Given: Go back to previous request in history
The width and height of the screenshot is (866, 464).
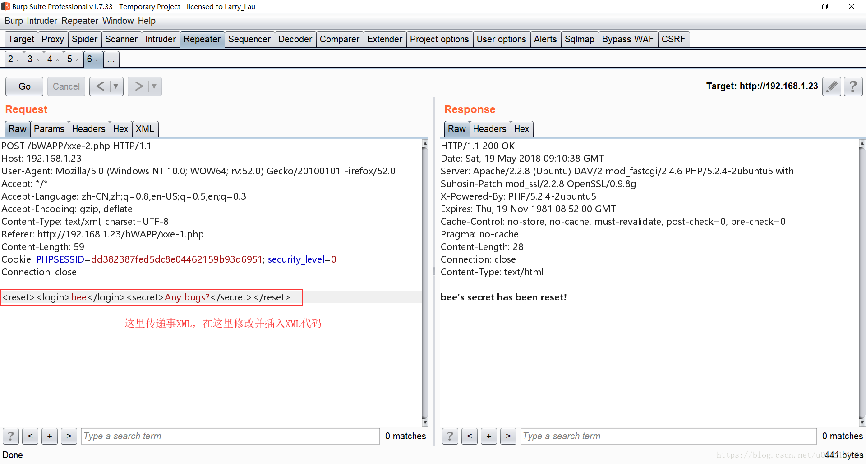Looking at the screenshot, I should coord(100,86).
